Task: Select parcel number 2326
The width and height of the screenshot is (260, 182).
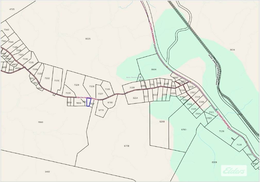Action: pos(189,104)
